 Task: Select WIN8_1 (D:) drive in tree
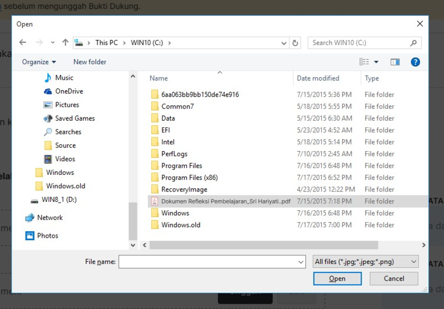[59, 199]
